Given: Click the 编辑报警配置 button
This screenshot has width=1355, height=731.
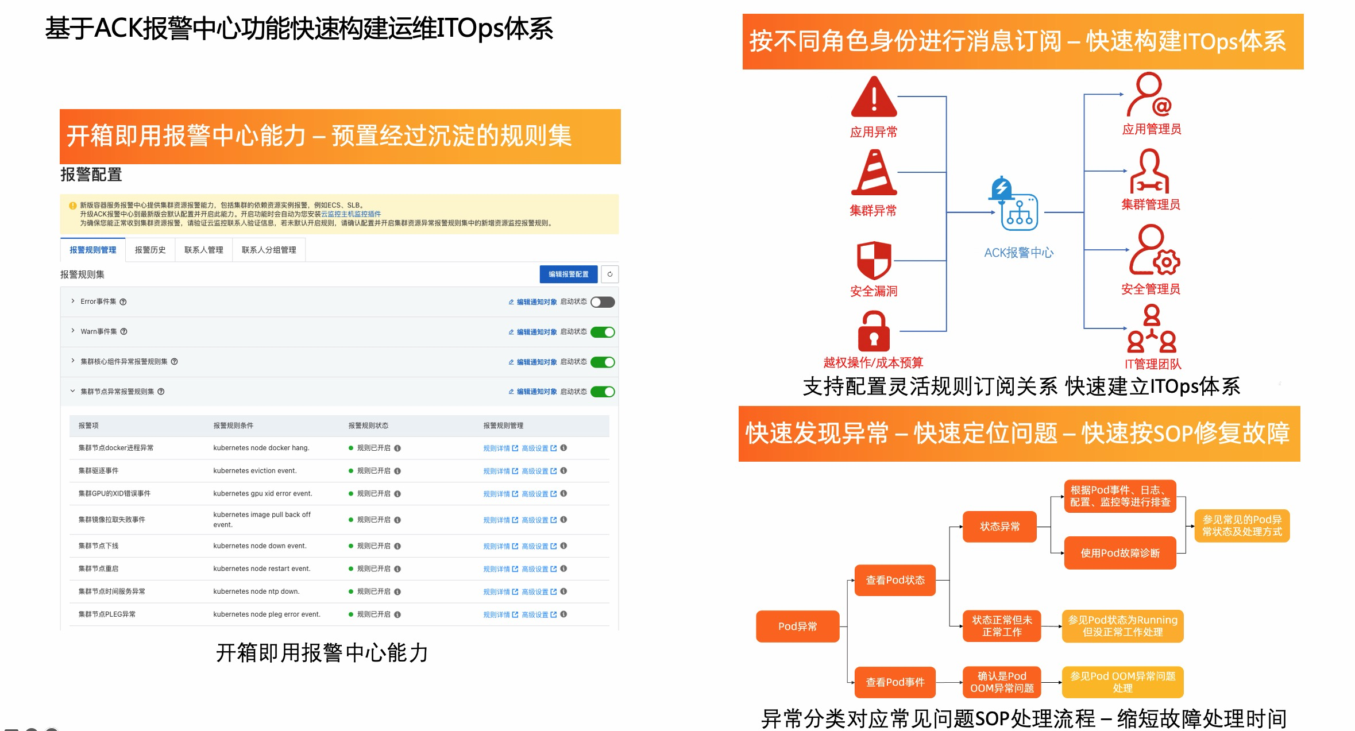Looking at the screenshot, I should (568, 274).
